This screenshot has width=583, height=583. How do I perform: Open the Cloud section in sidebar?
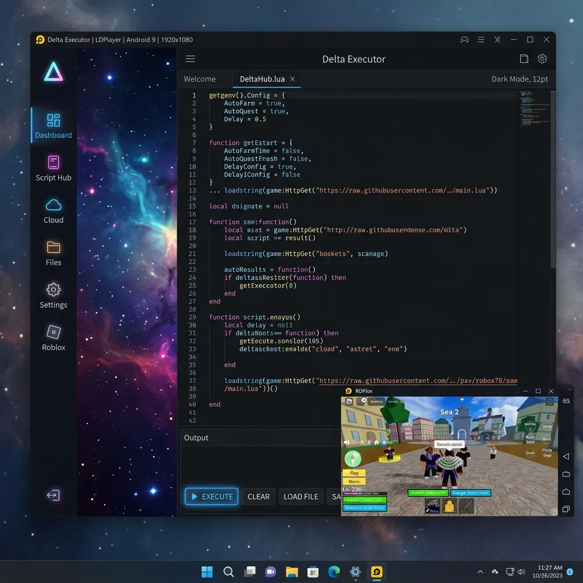pyautogui.click(x=54, y=211)
